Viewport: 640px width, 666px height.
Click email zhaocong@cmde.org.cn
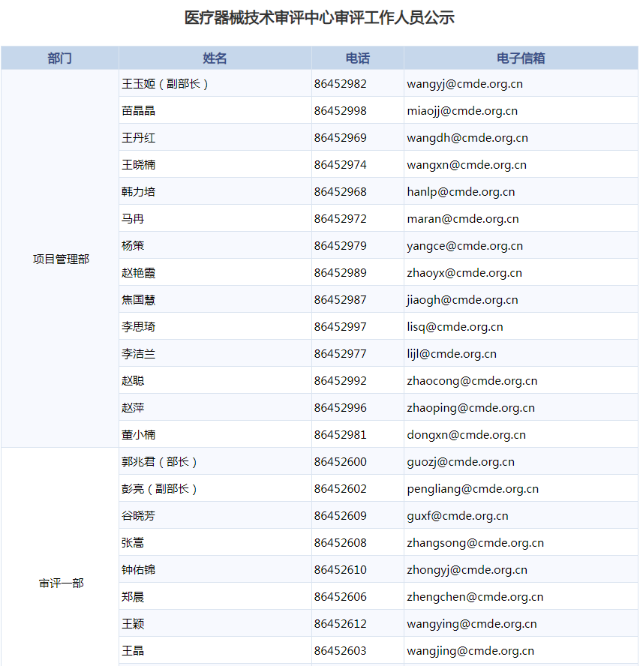click(472, 381)
